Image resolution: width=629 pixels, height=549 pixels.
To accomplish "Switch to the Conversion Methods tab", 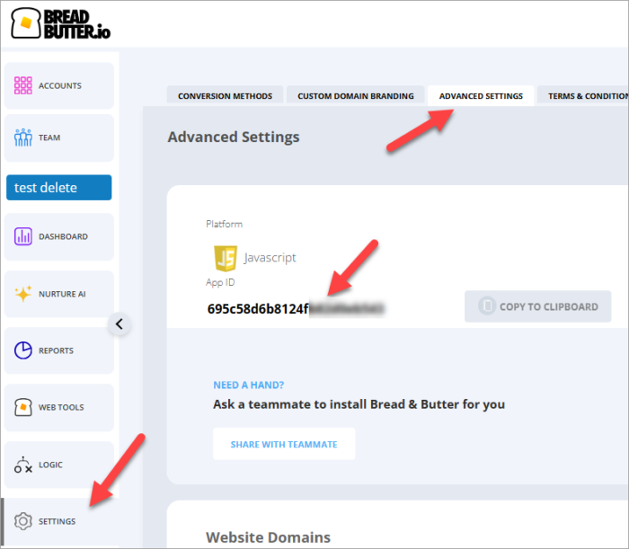I will coord(226,96).
